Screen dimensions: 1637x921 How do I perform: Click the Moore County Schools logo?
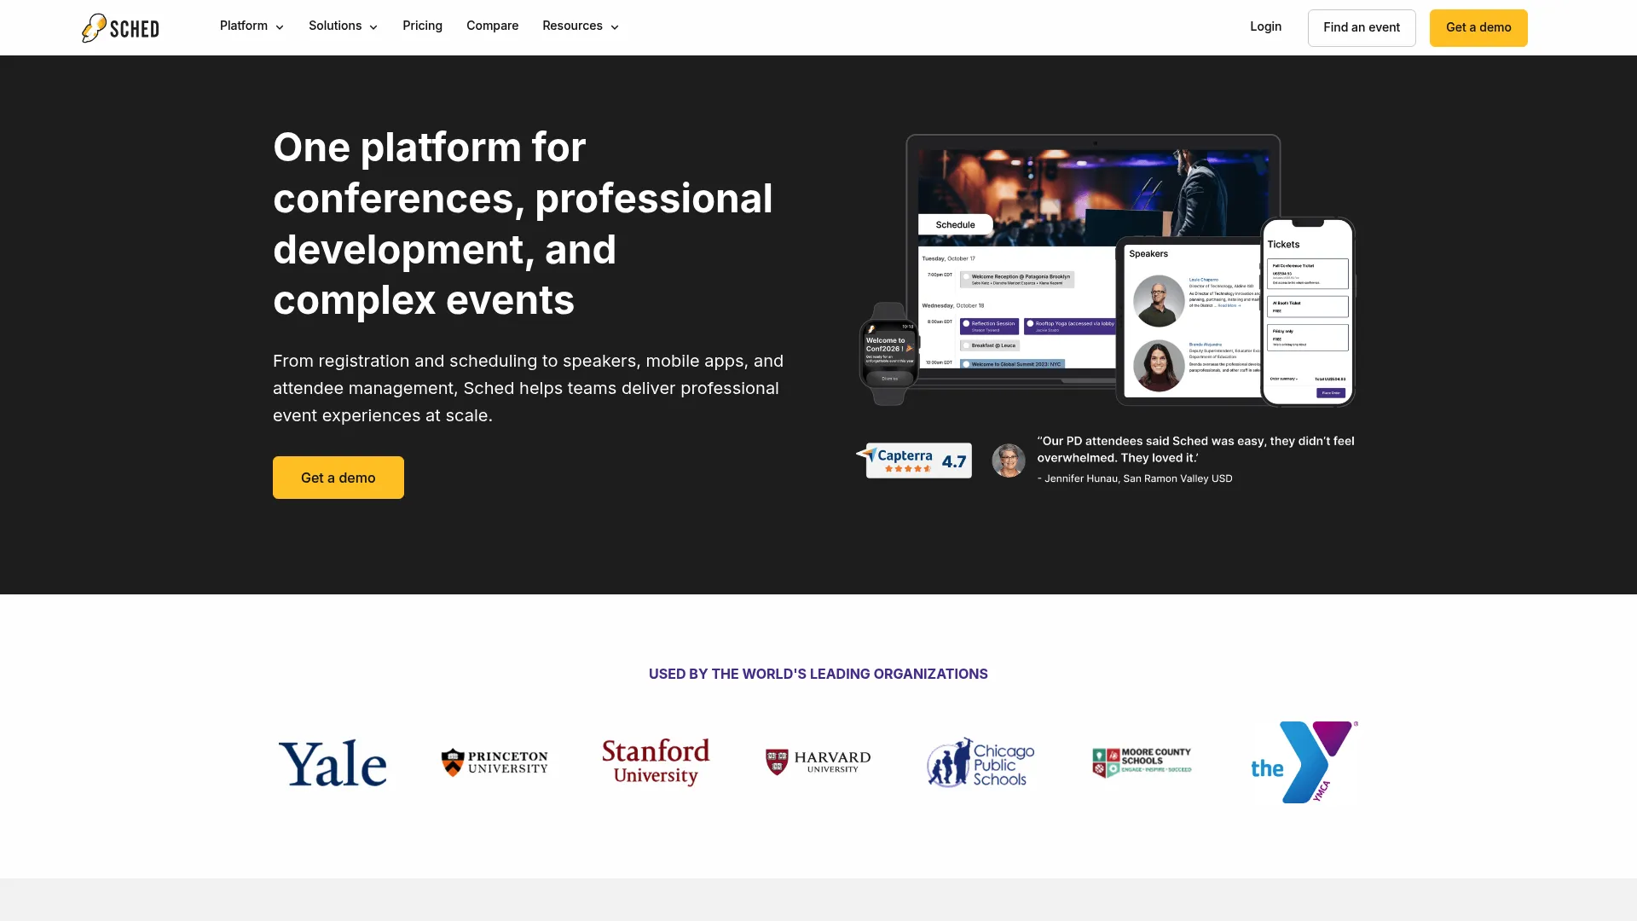coord(1142,762)
